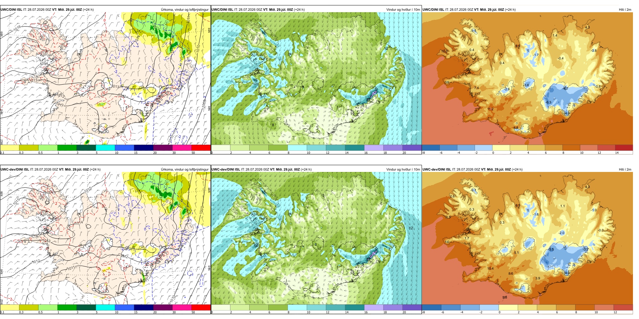Click "Vindur og hviður í 10m" title on UWC-dev panel

pos(403,170)
